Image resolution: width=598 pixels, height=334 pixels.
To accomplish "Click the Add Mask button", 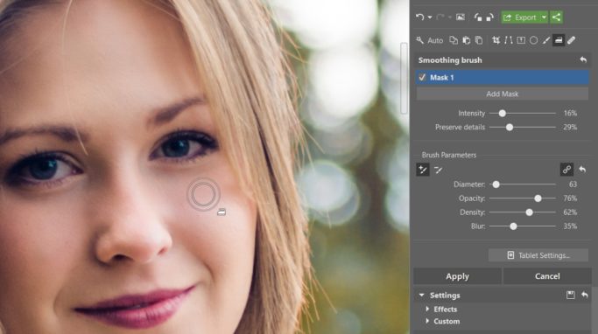I will [x=503, y=94].
